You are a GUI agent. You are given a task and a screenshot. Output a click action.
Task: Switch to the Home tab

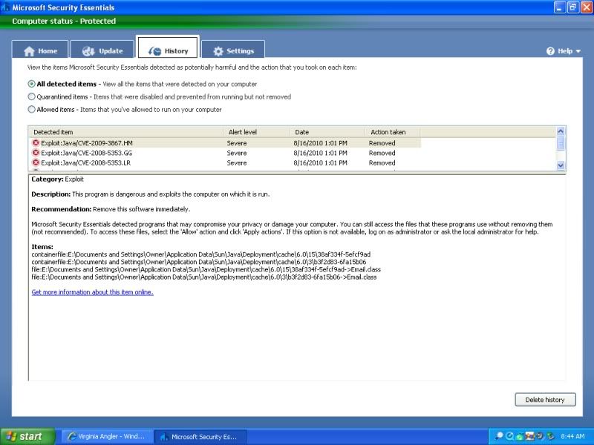40,50
